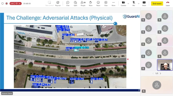The width and height of the screenshot is (173, 96).
Task: Expand Camera options dropdown arrow
Action: click(x=128, y=4)
